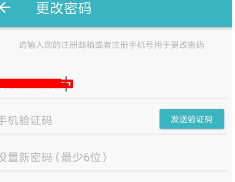This screenshot has height=182, width=235.
Task: Click blank area right of 设置新密码 placeholder
Action: pyautogui.click(x=167, y=157)
